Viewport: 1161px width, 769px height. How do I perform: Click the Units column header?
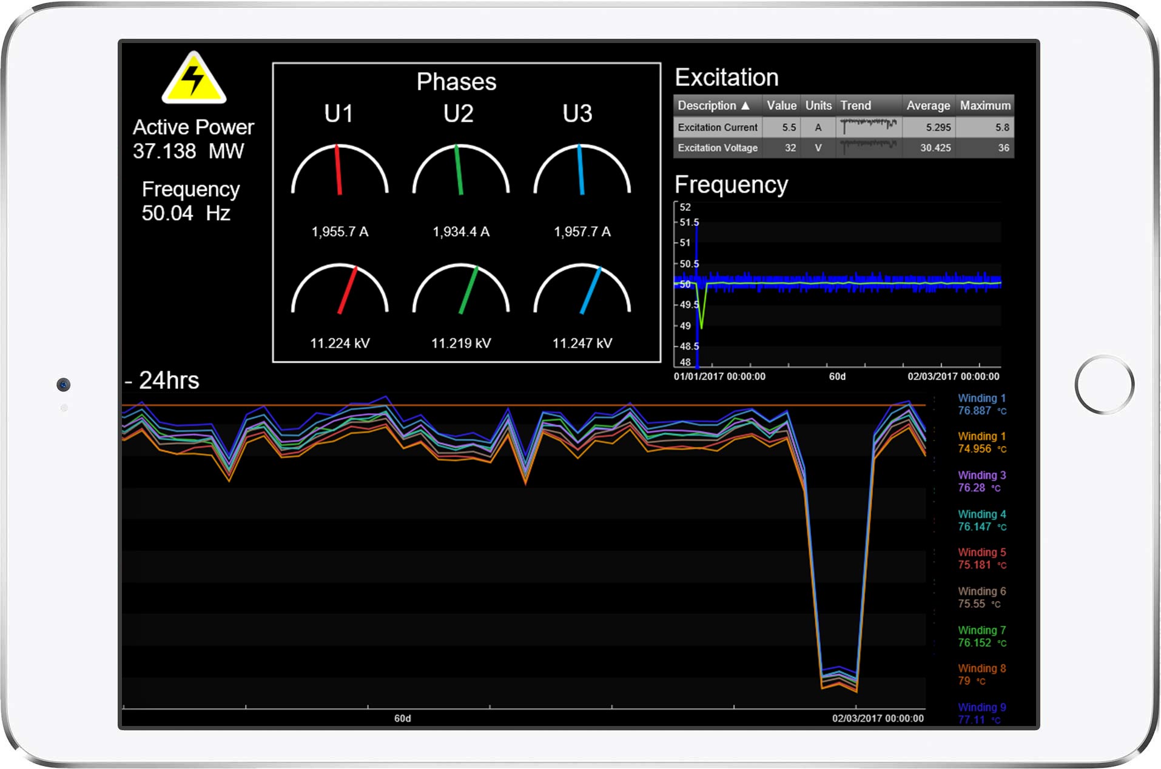click(x=818, y=105)
